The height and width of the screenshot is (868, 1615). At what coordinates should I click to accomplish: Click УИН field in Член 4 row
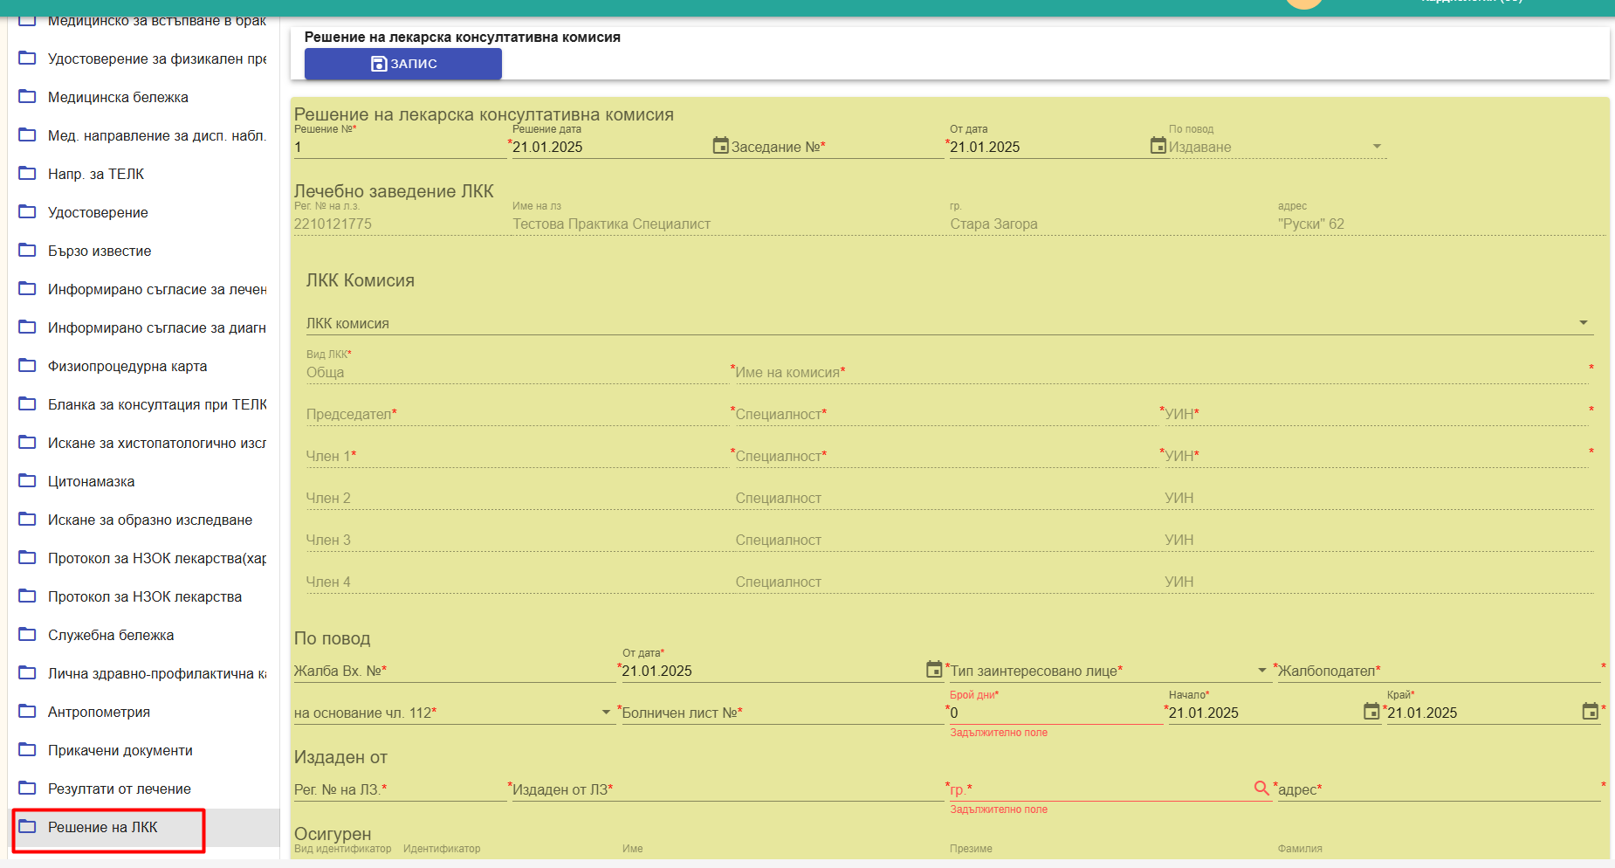pos(1378,582)
